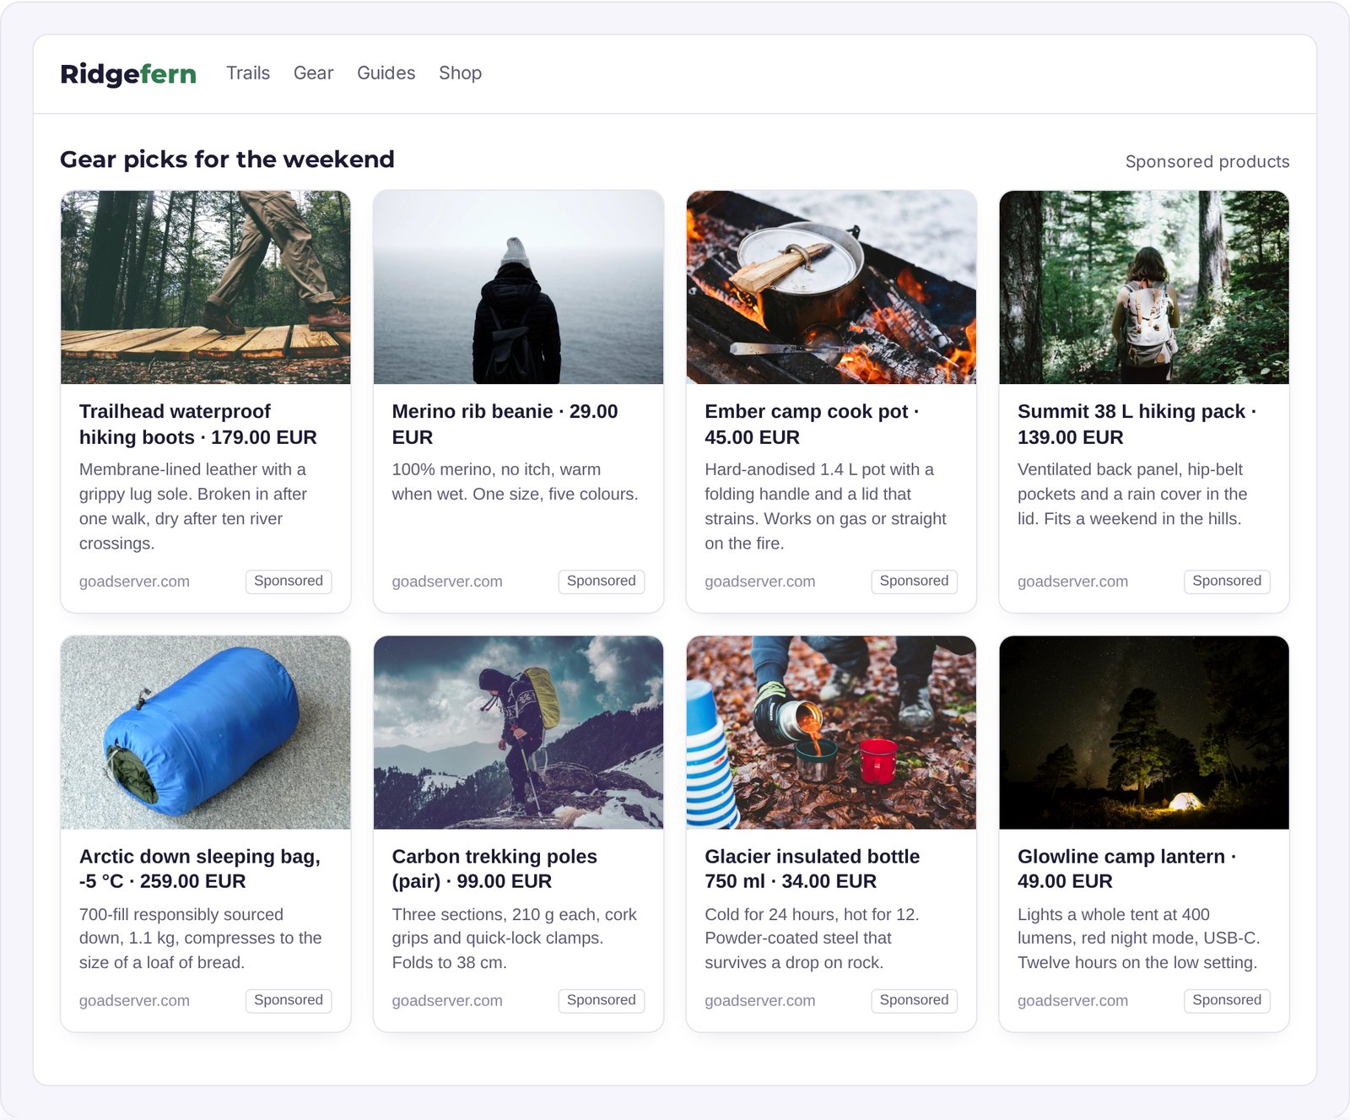Click goadserver.com under the sleeping bag
The width and height of the screenshot is (1350, 1120).
[134, 1001]
